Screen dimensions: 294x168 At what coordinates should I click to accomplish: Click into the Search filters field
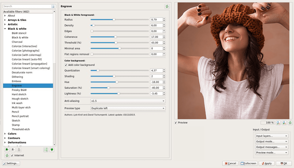27,6
